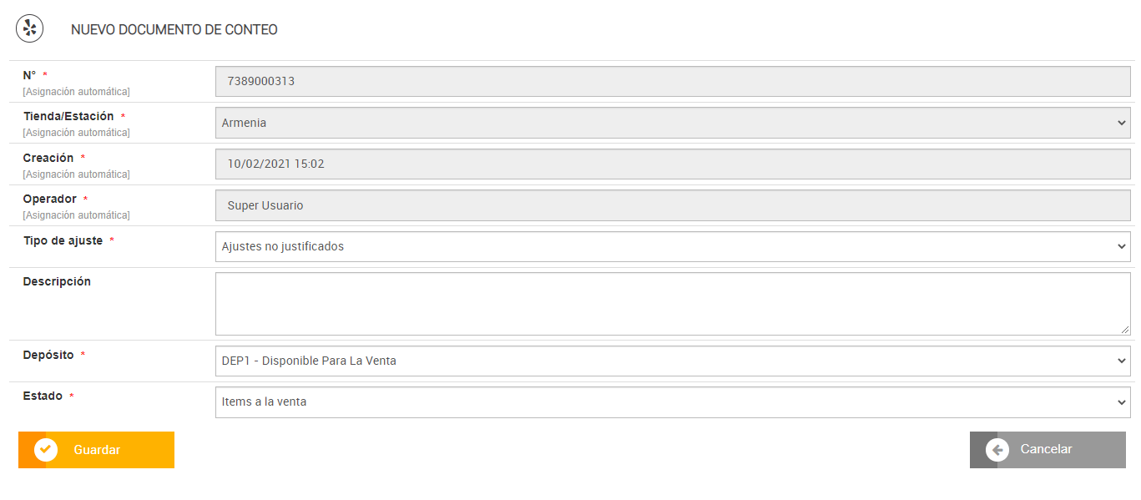The height and width of the screenshot is (500, 1141).
Task: Click the Guardar button label
Action: pyautogui.click(x=97, y=450)
